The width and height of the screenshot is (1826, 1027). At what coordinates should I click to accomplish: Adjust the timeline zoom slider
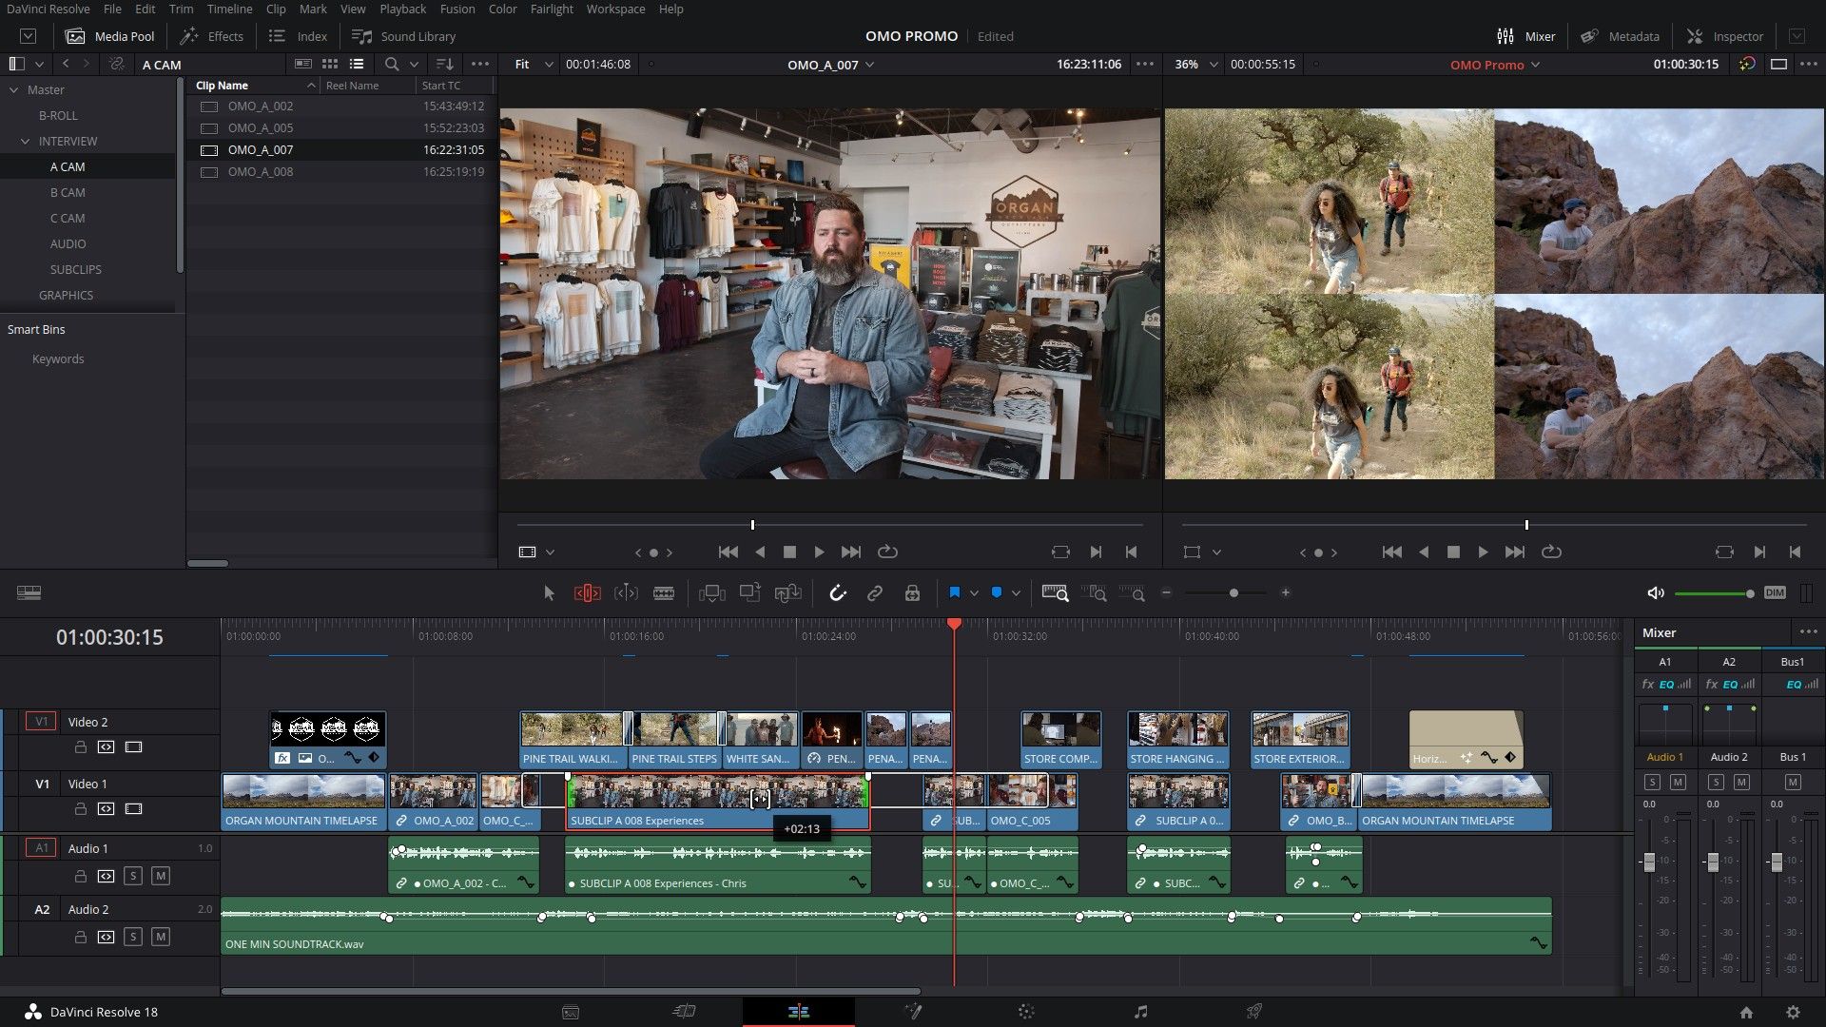pos(1232,592)
